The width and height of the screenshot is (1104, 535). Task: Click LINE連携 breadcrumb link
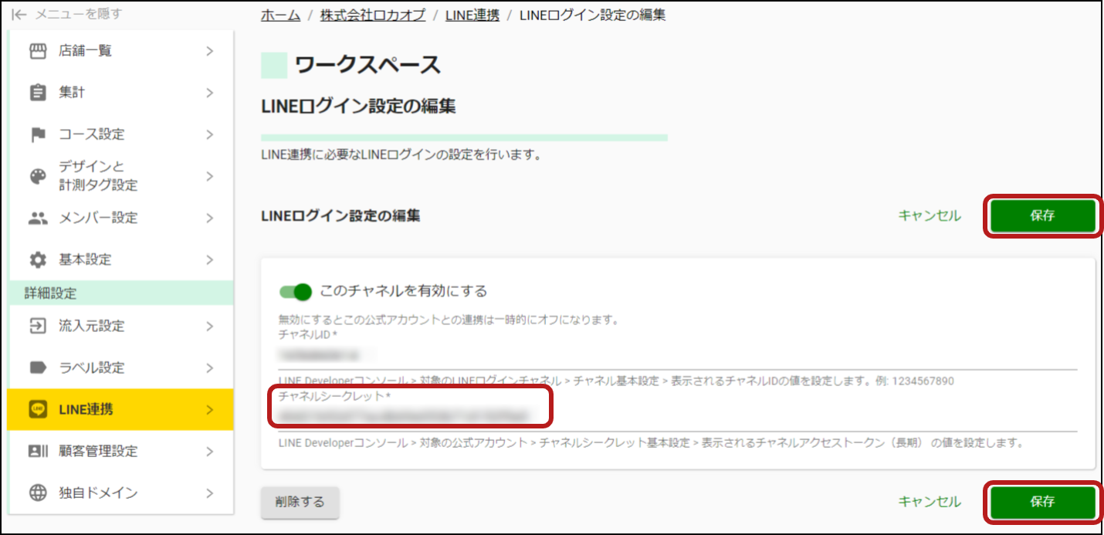472,15
